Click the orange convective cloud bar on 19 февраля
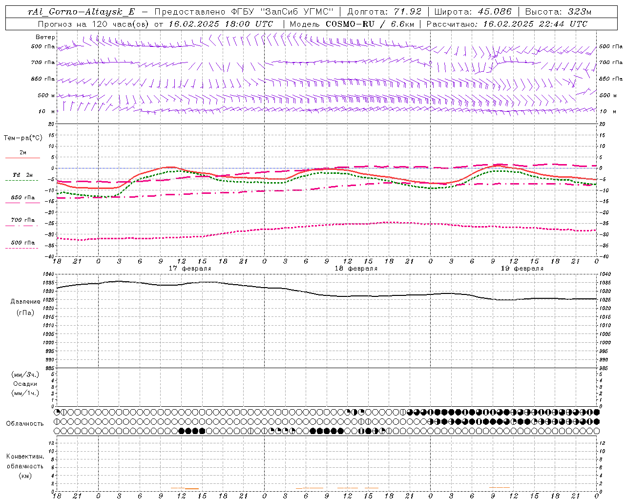 click(x=500, y=487)
